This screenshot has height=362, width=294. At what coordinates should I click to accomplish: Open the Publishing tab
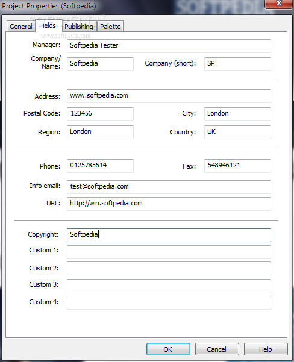79,27
